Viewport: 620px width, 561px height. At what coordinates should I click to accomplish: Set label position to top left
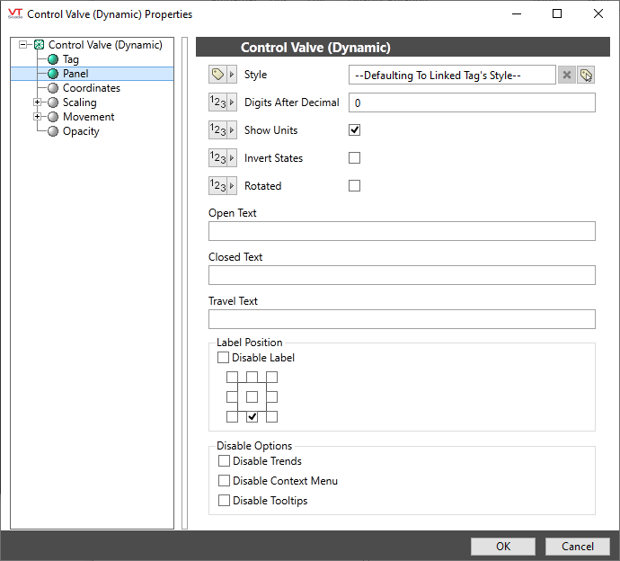[x=232, y=377]
